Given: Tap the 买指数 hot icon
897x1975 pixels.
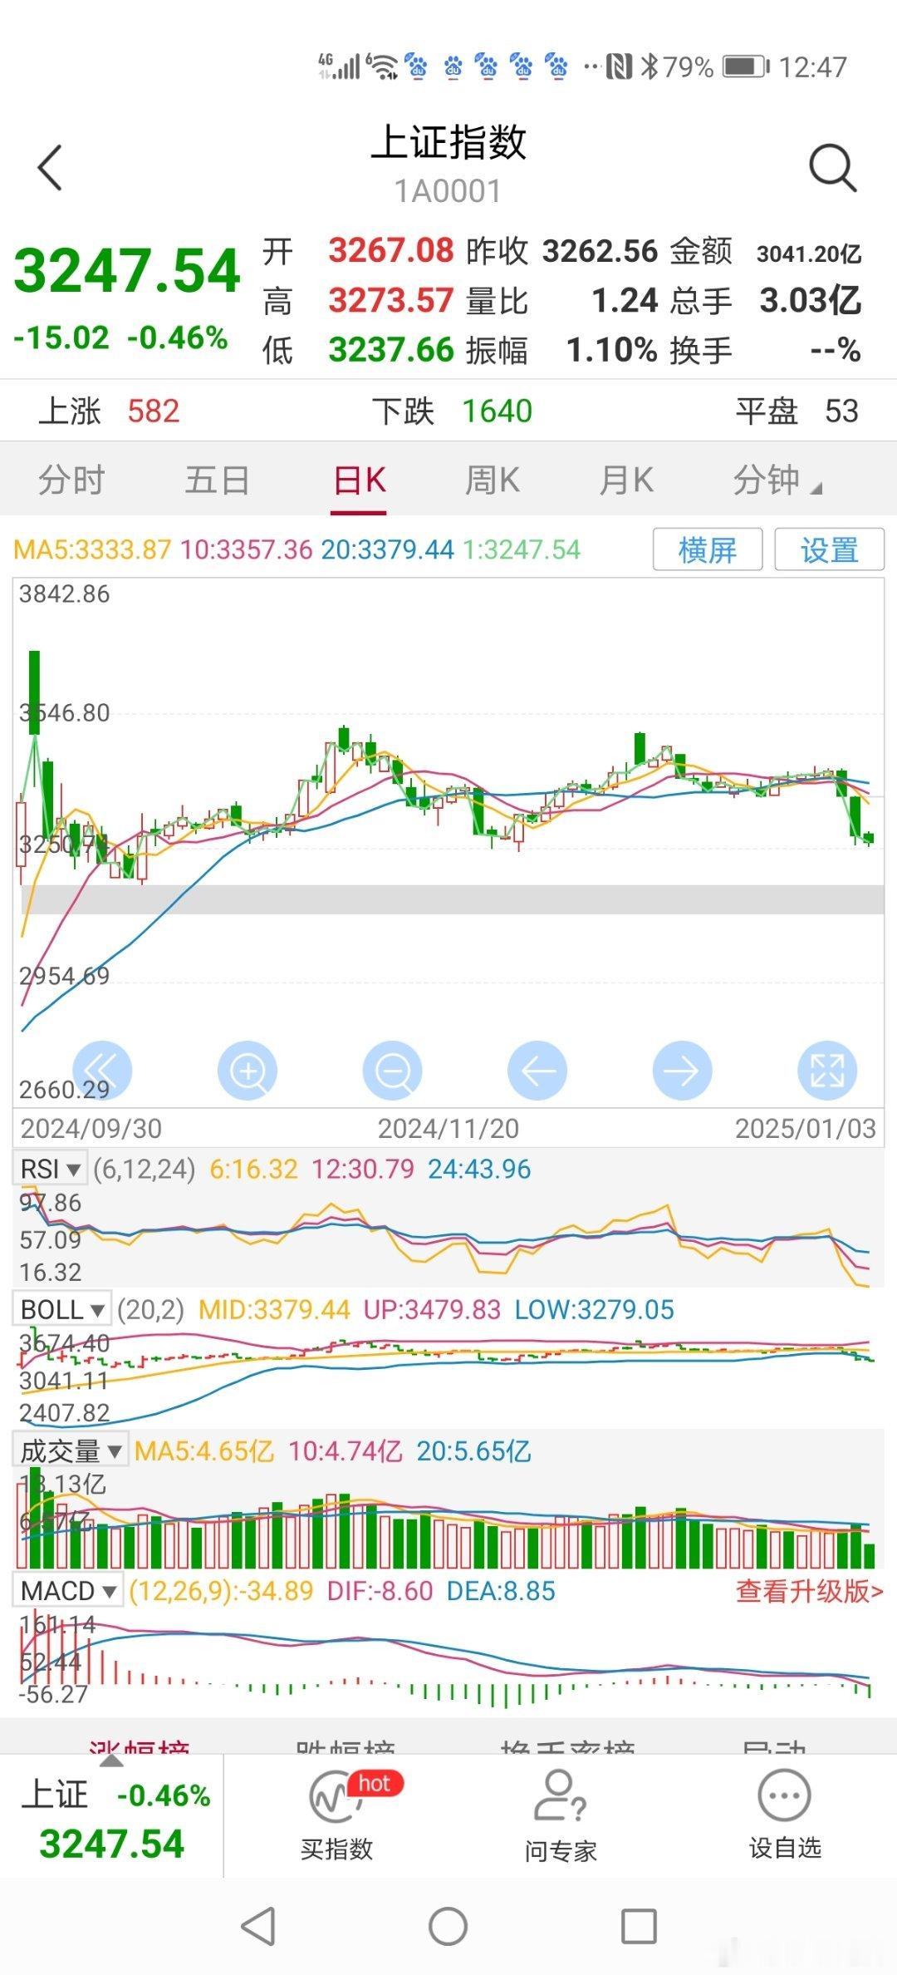Looking at the screenshot, I should point(336,1815).
